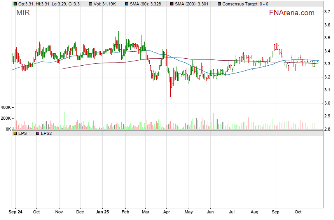
Task: Click the SMA (60): 3.328 legend text
Action: pyautogui.click(x=147, y=4)
